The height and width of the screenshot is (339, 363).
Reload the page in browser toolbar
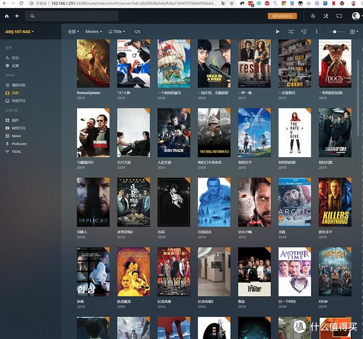tap(22, 3)
